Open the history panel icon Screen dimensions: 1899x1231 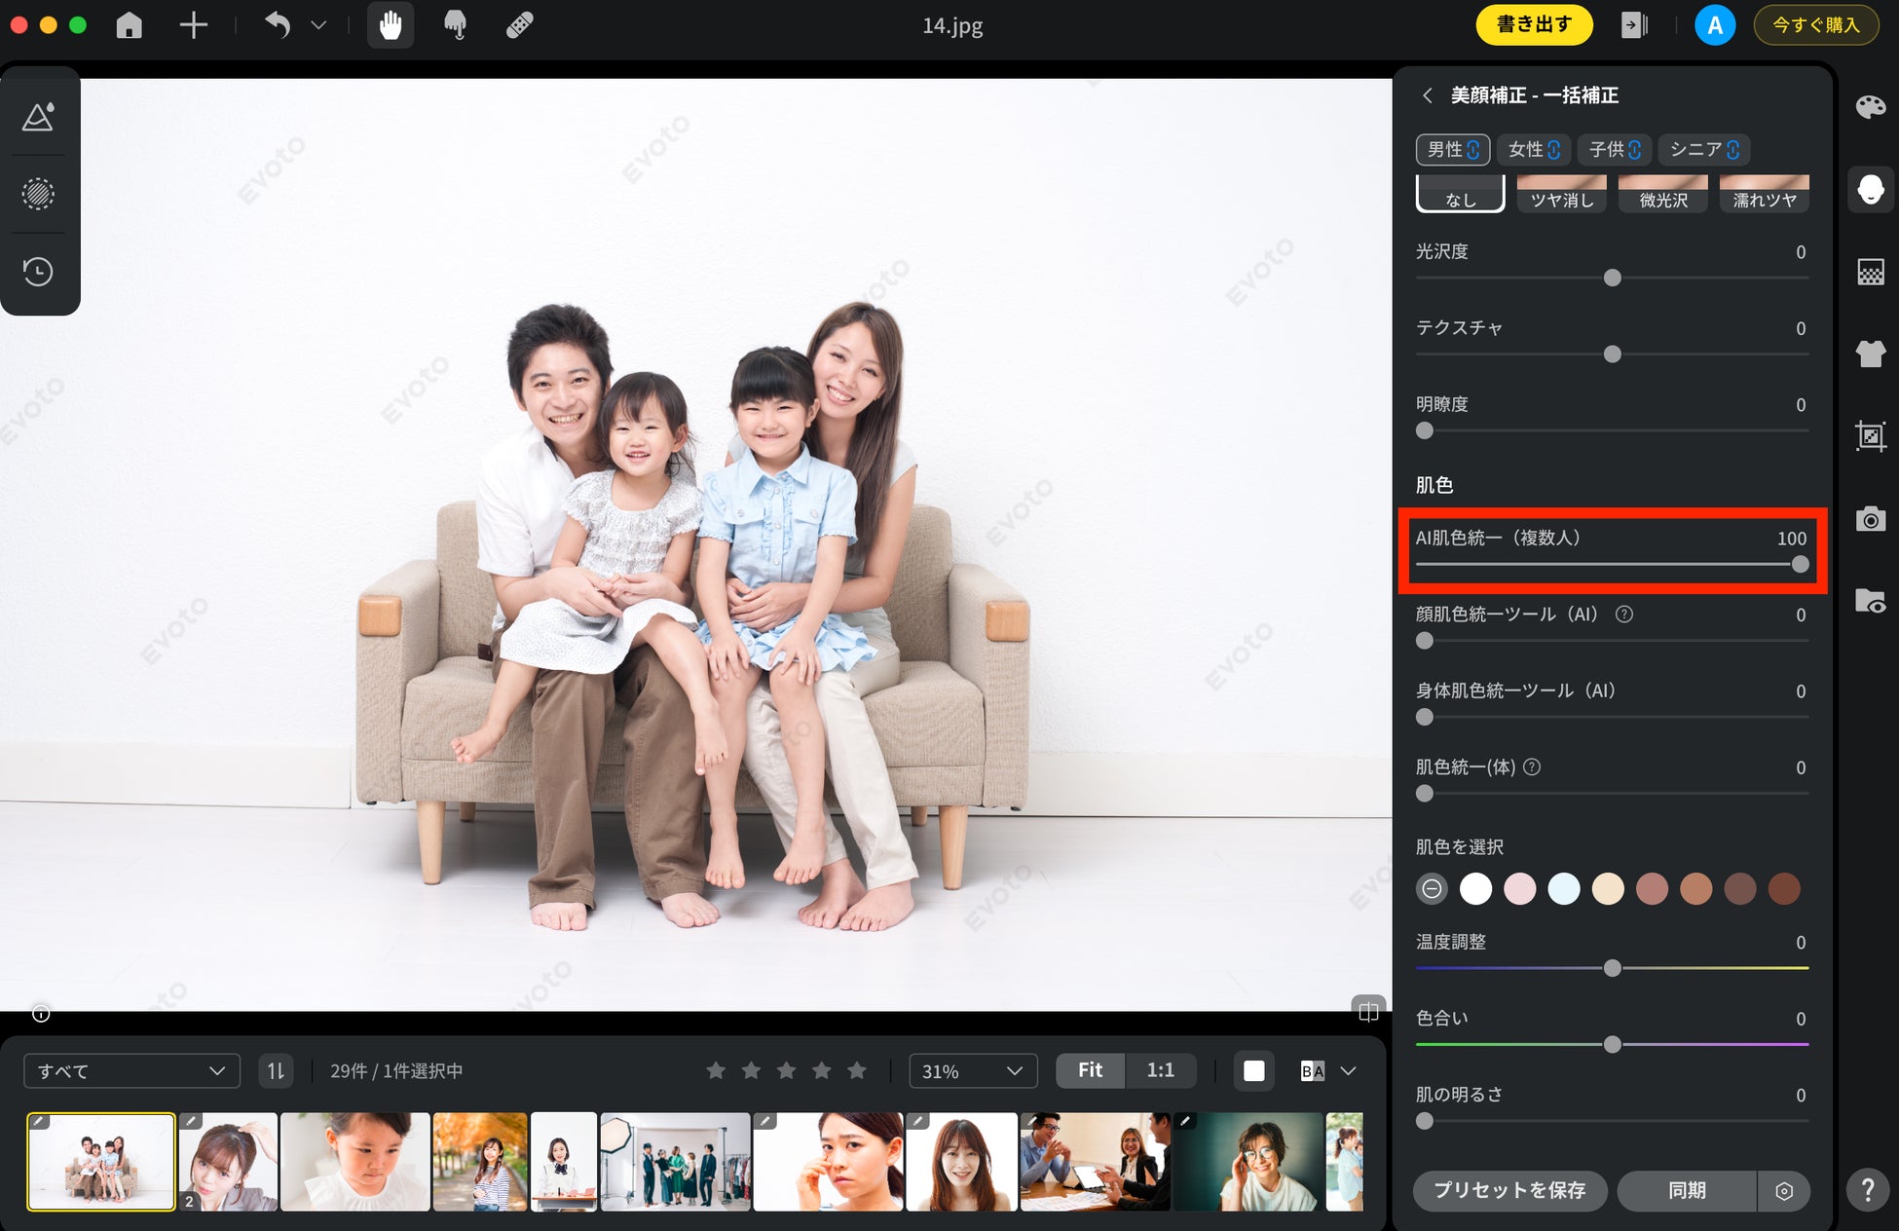[x=38, y=272]
